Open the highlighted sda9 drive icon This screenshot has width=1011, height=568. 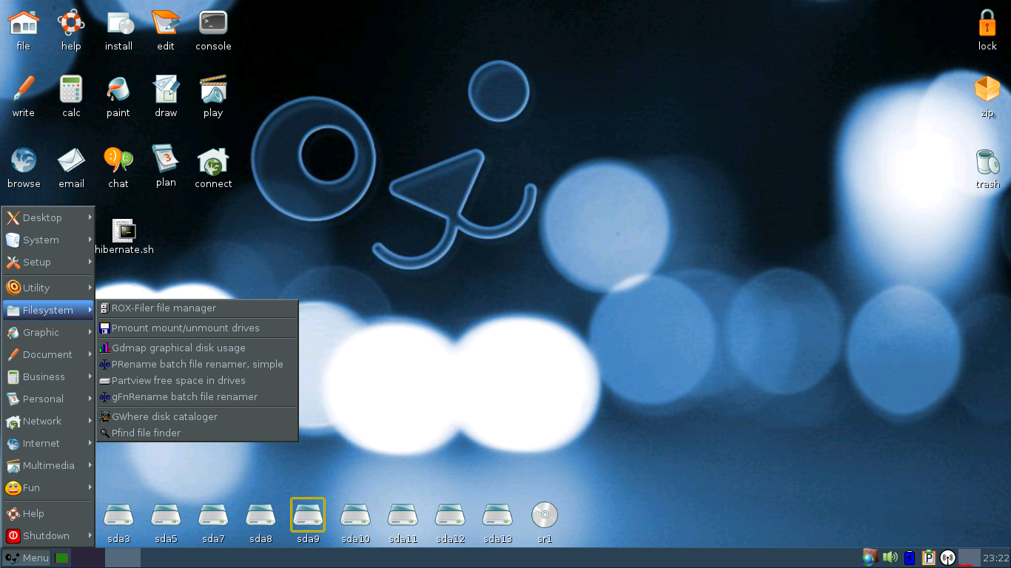[308, 515]
